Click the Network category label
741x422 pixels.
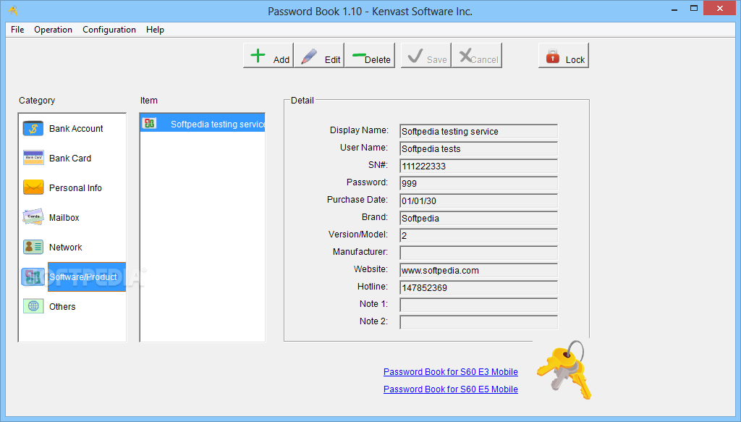[x=66, y=248]
